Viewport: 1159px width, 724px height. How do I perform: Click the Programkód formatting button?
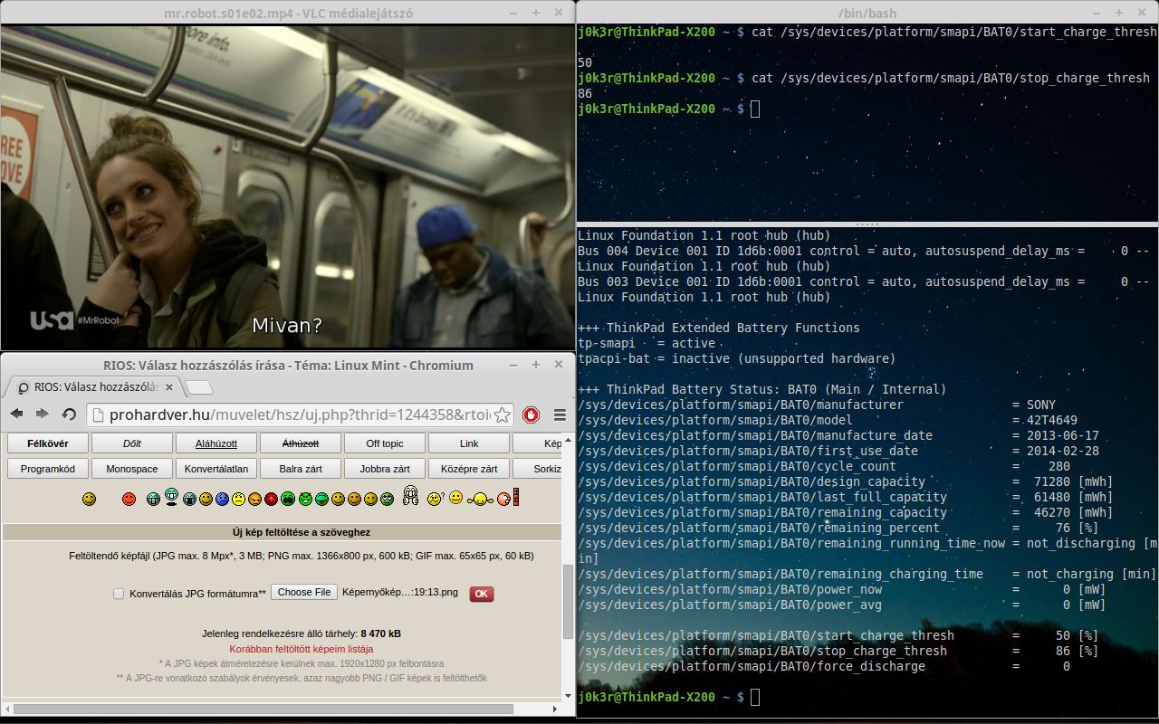pyautogui.click(x=48, y=469)
